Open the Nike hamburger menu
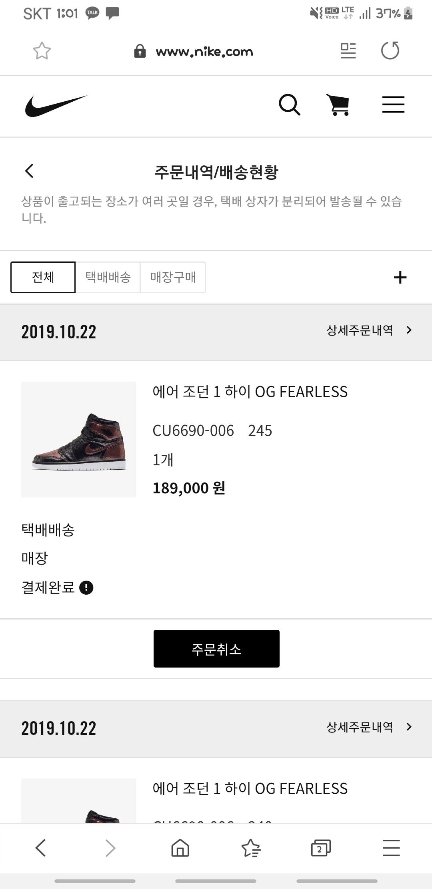The height and width of the screenshot is (889, 432). coord(393,105)
